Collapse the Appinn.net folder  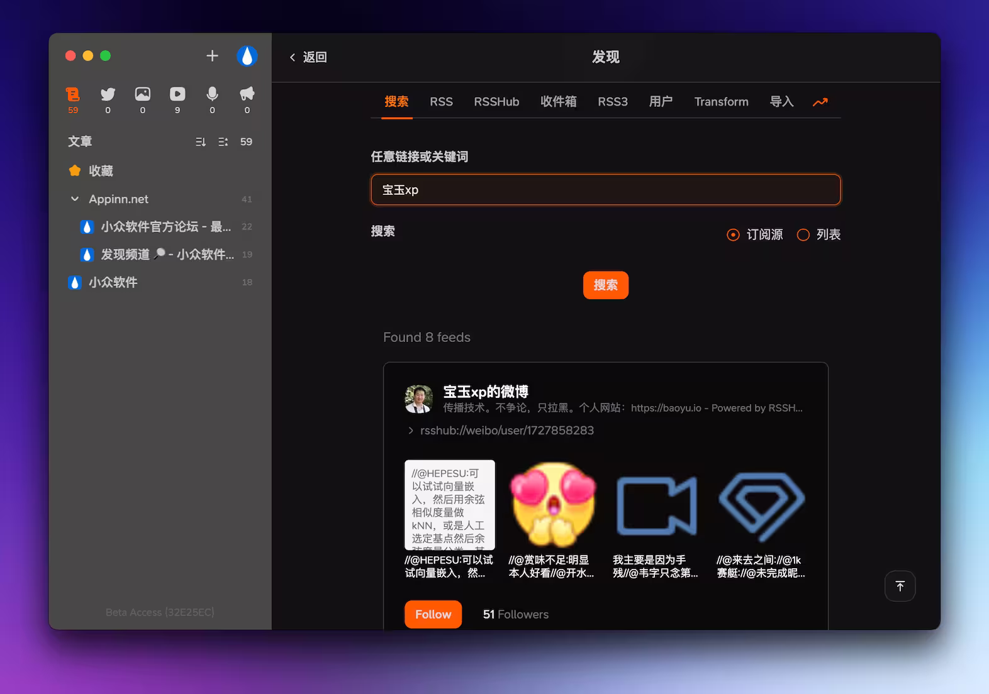point(75,199)
